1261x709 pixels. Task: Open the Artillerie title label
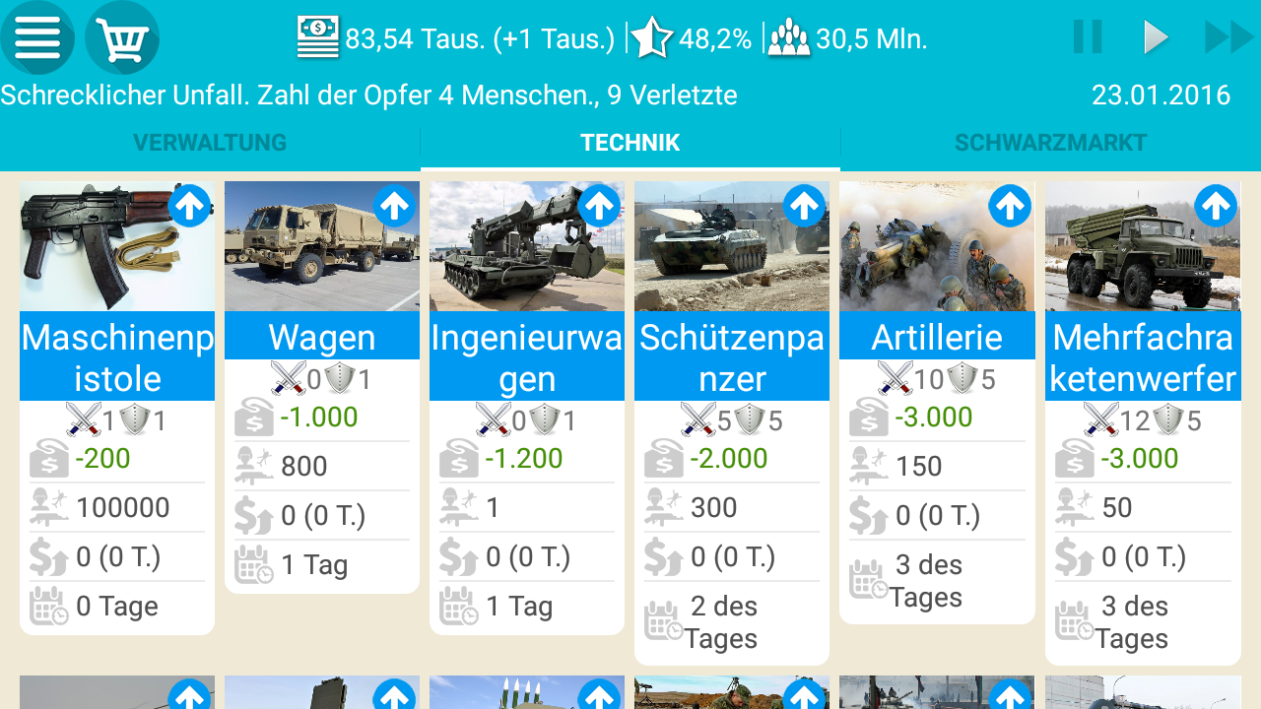tap(937, 337)
